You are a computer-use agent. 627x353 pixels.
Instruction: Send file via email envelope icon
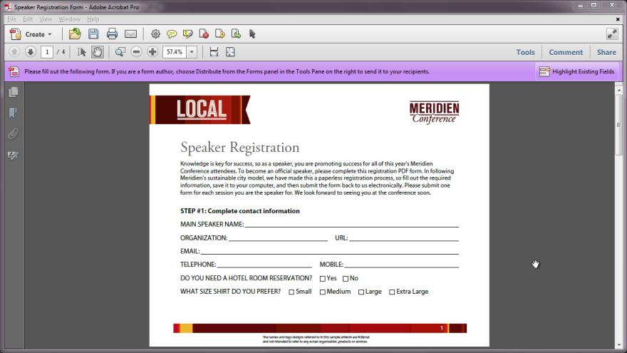(131, 34)
